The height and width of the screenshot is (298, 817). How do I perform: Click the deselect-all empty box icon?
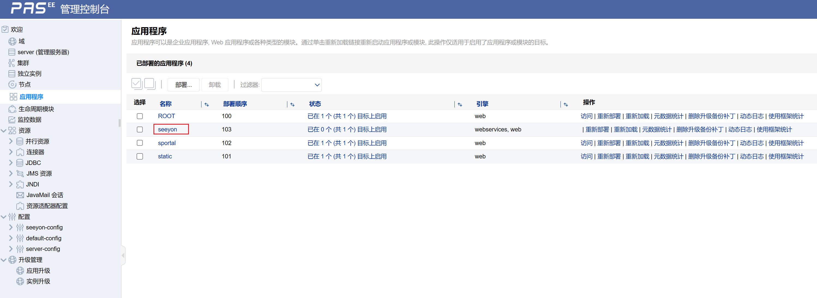point(149,84)
